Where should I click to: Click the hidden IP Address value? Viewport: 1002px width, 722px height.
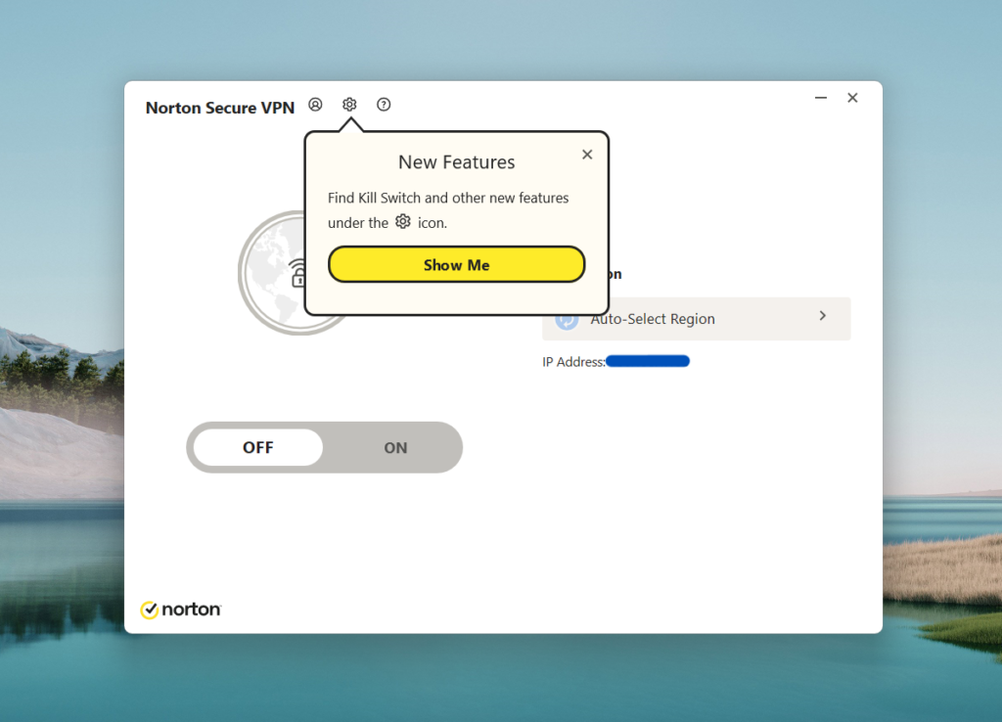647,360
